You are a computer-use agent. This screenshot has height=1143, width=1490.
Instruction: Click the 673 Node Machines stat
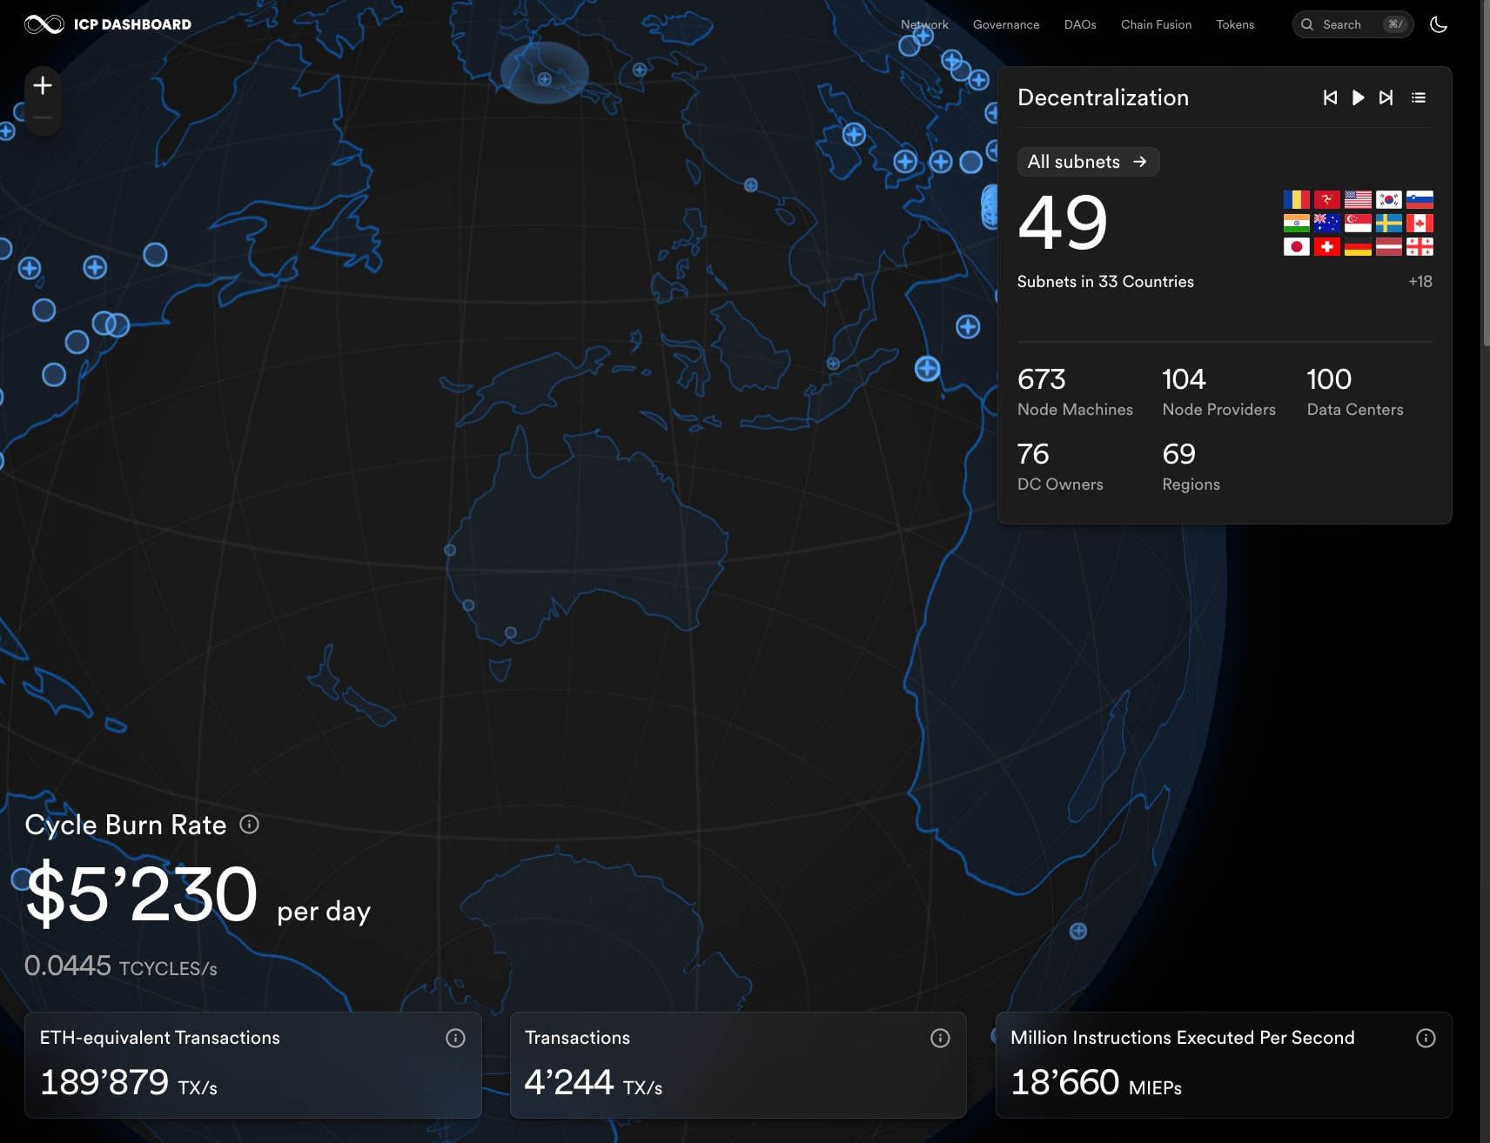pos(1075,391)
